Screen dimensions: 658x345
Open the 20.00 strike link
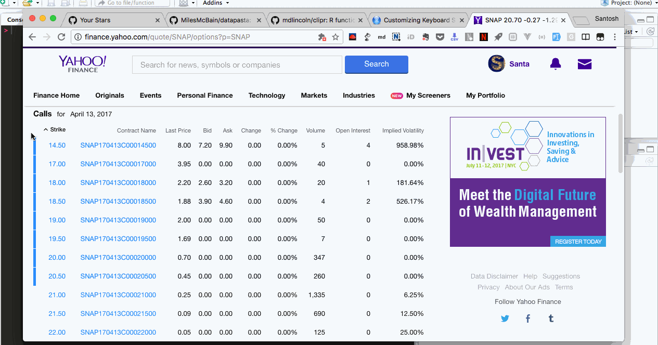click(57, 258)
